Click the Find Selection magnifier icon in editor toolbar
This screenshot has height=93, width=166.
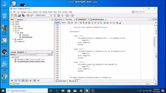pos(81,23)
